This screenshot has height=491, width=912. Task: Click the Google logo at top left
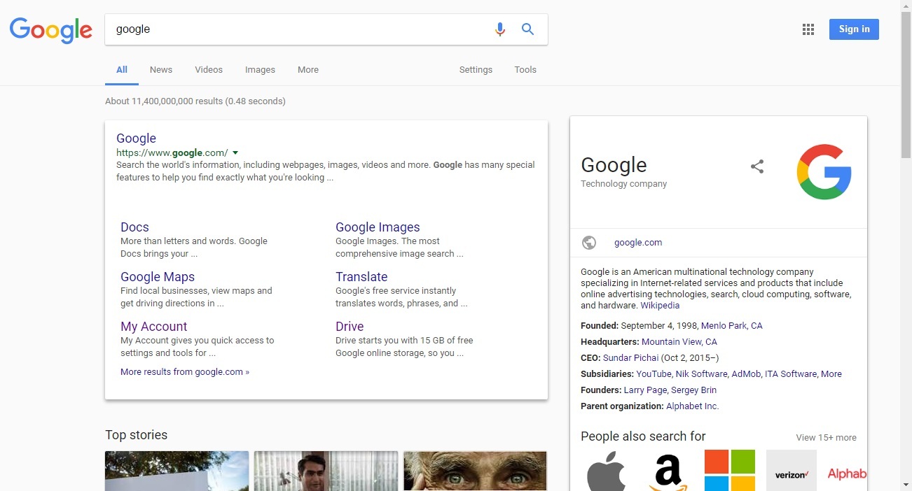[50, 30]
